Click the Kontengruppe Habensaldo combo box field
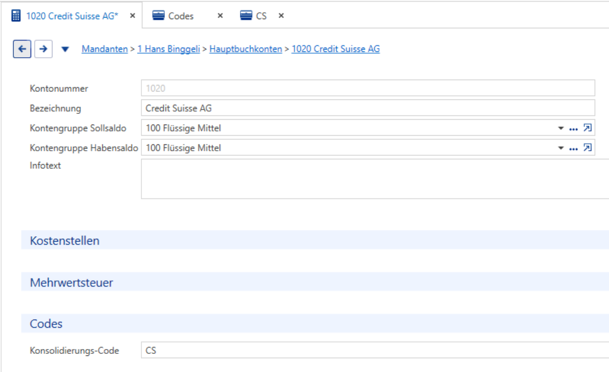Image resolution: width=609 pixels, height=372 pixels. click(x=368, y=148)
